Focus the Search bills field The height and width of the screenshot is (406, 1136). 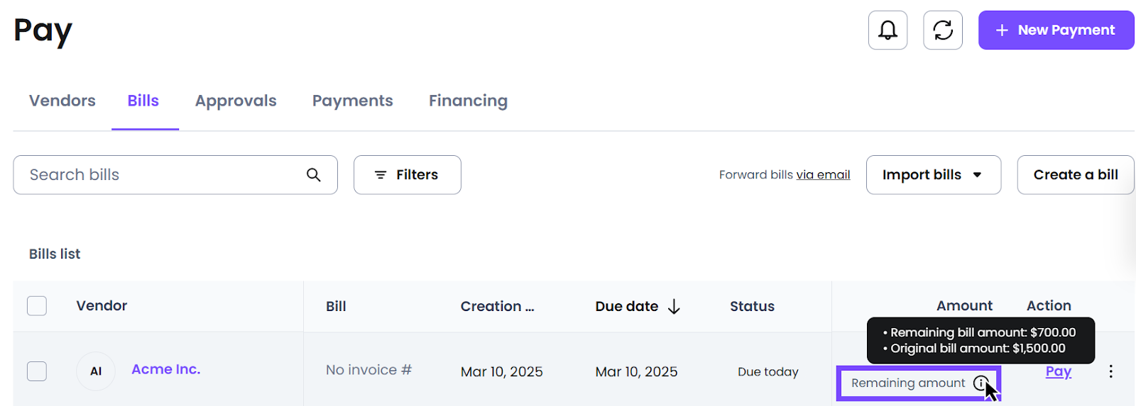(175, 175)
